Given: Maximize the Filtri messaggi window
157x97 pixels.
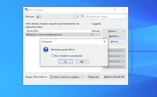Looking at the screenshot, I should pyautogui.click(x=115, y=10).
